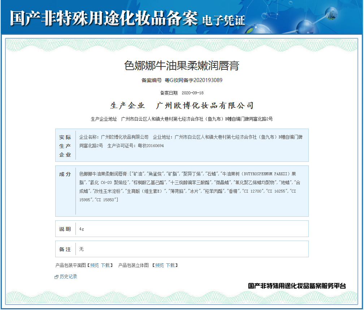Click the 成分 row label
This screenshot has width=364, height=310.
tap(65, 174)
